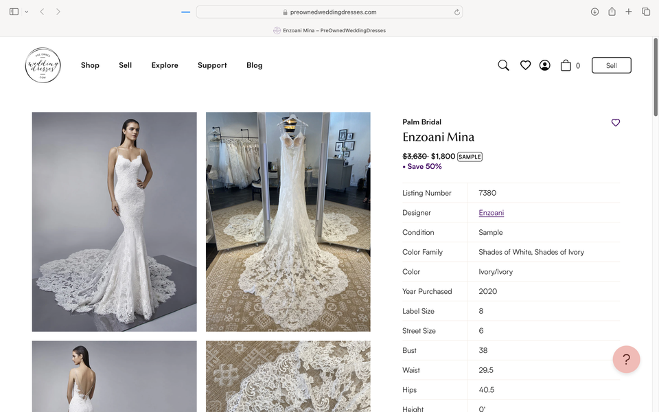The width and height of the screenshot is (659, 412).
Task: Open the sidebar options dropdown chevron
Action: (x=27, y=12)
